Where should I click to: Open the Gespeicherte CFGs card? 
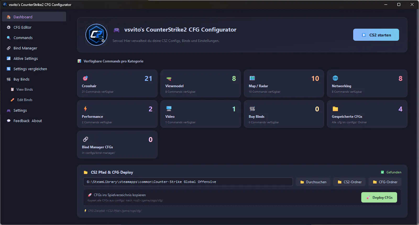(x=367, y=114)
